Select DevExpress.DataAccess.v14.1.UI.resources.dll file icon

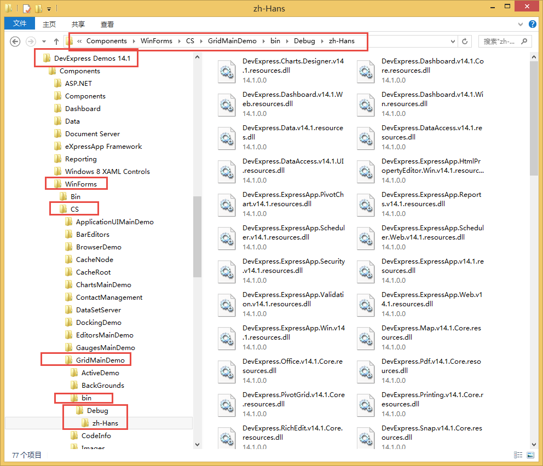pos(227,171)
